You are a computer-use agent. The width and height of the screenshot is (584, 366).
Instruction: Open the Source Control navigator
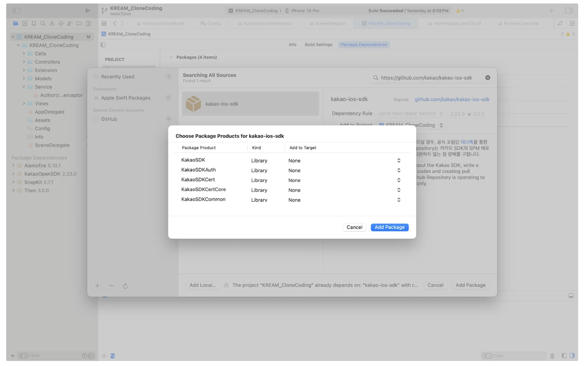pos(25,24)
